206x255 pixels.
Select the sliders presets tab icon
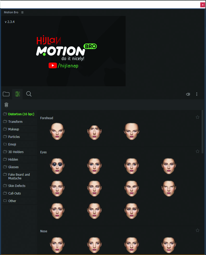click(x=17, y=94)
